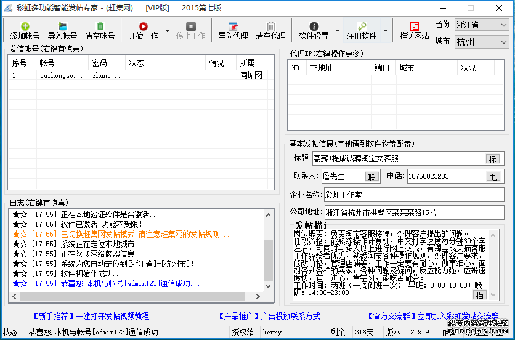Click the log vertical scrollbar thumb
Viewport: 515px width, 340px height.
coord(269,260)
